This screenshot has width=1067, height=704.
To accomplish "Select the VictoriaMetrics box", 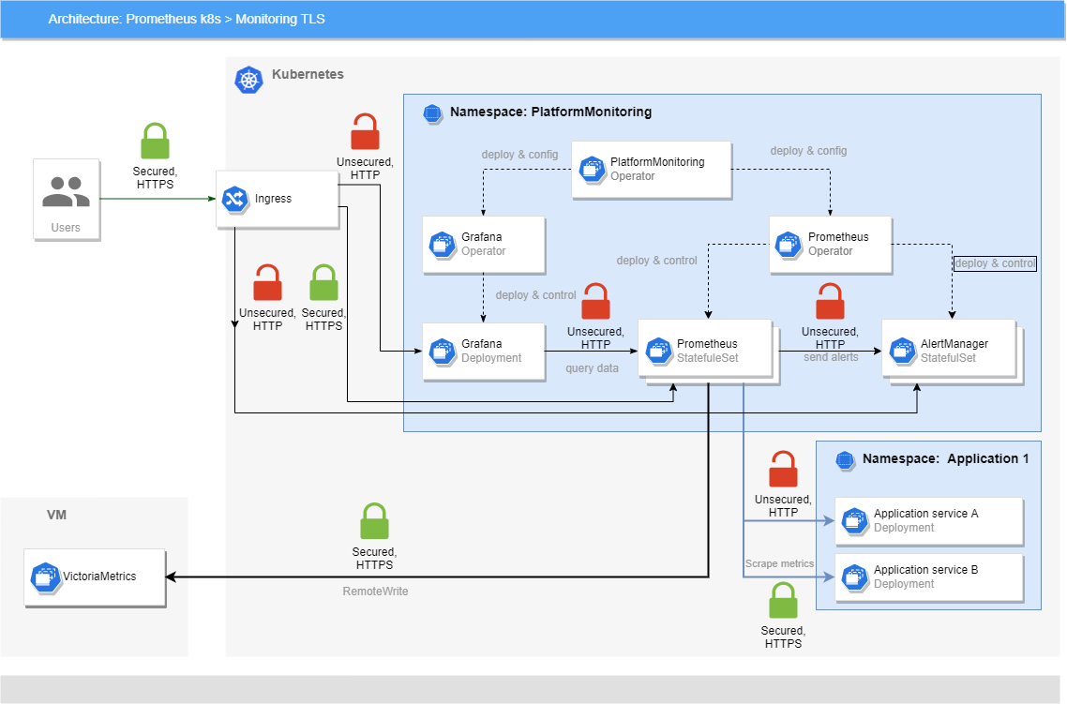I will (x=95, y=577).
